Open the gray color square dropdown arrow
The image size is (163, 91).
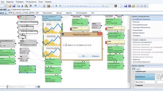[119, 6]
